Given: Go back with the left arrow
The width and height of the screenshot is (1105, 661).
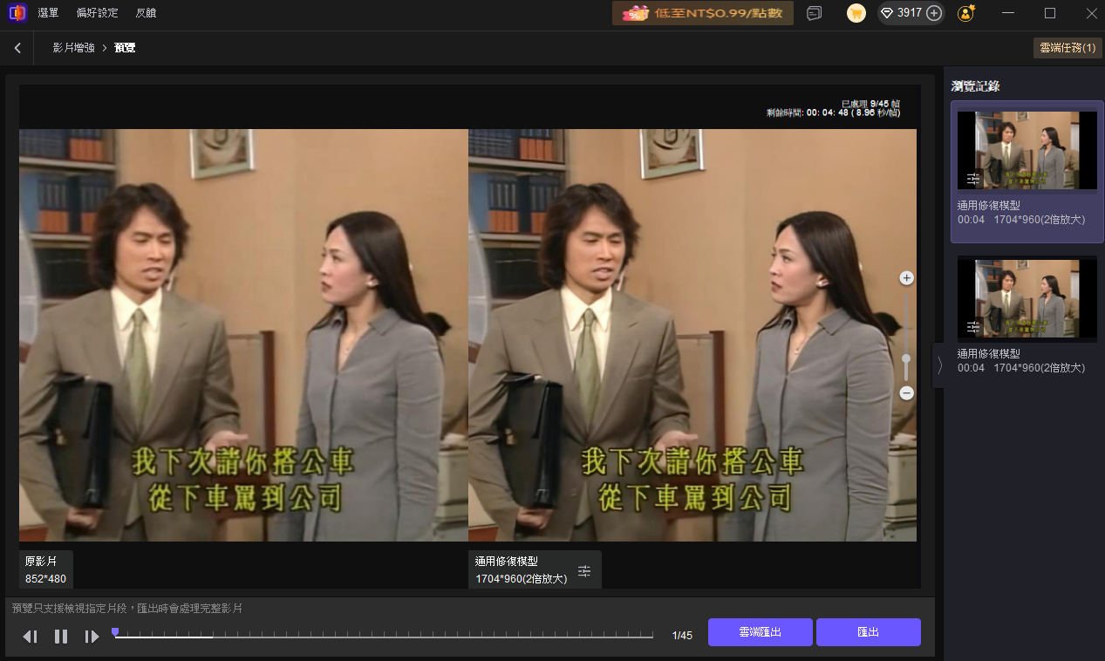Looking at the screenshot, I should coord(17,48).
